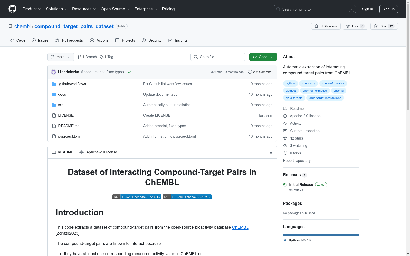410x256 pixels.
Task: Click the pulse icon beside Activity
Action: pos(285,123)
